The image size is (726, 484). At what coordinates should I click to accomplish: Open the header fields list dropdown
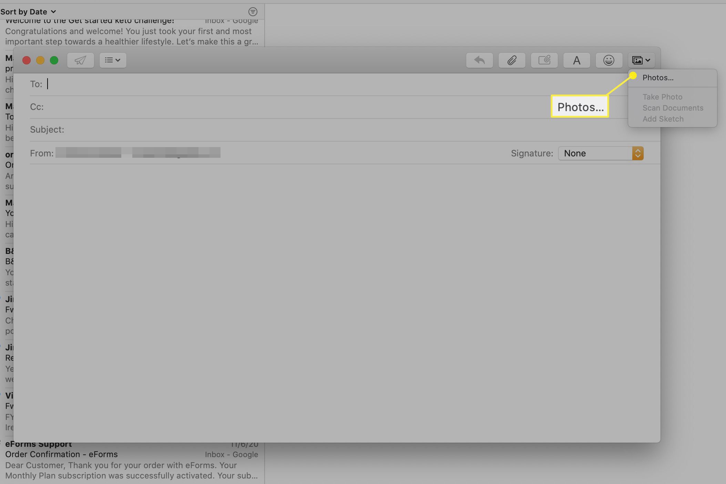click(x=113, y=60)
